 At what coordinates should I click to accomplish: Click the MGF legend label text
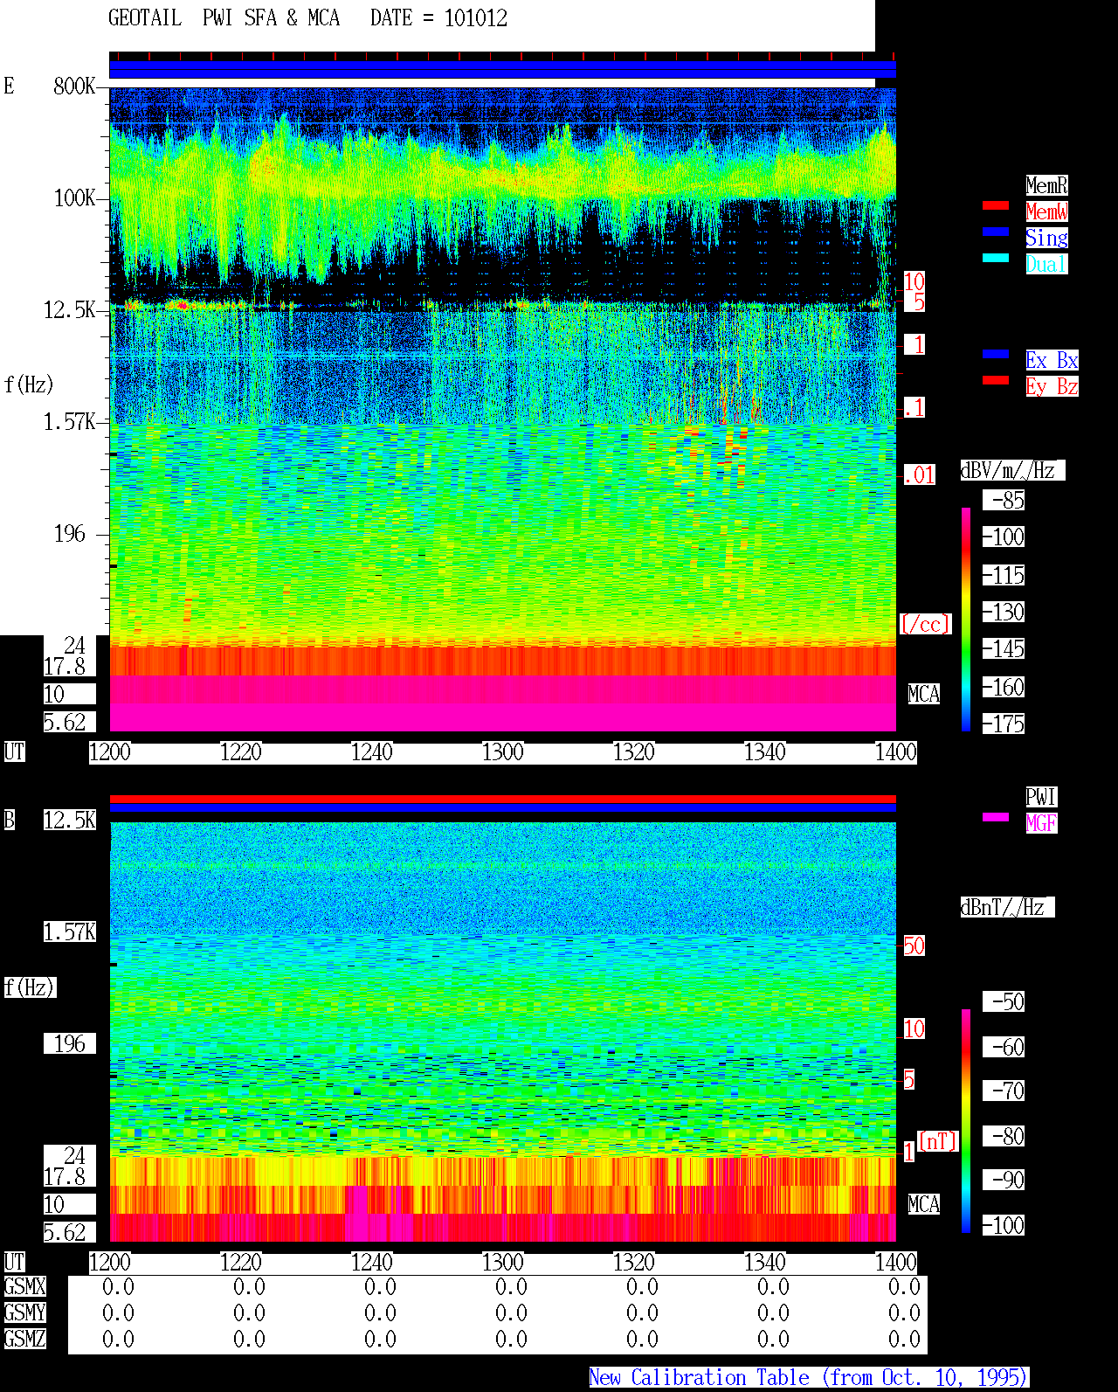click(1041, 823)
